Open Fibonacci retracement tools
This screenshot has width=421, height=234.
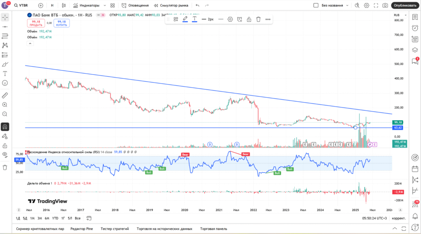coord(5,36)
